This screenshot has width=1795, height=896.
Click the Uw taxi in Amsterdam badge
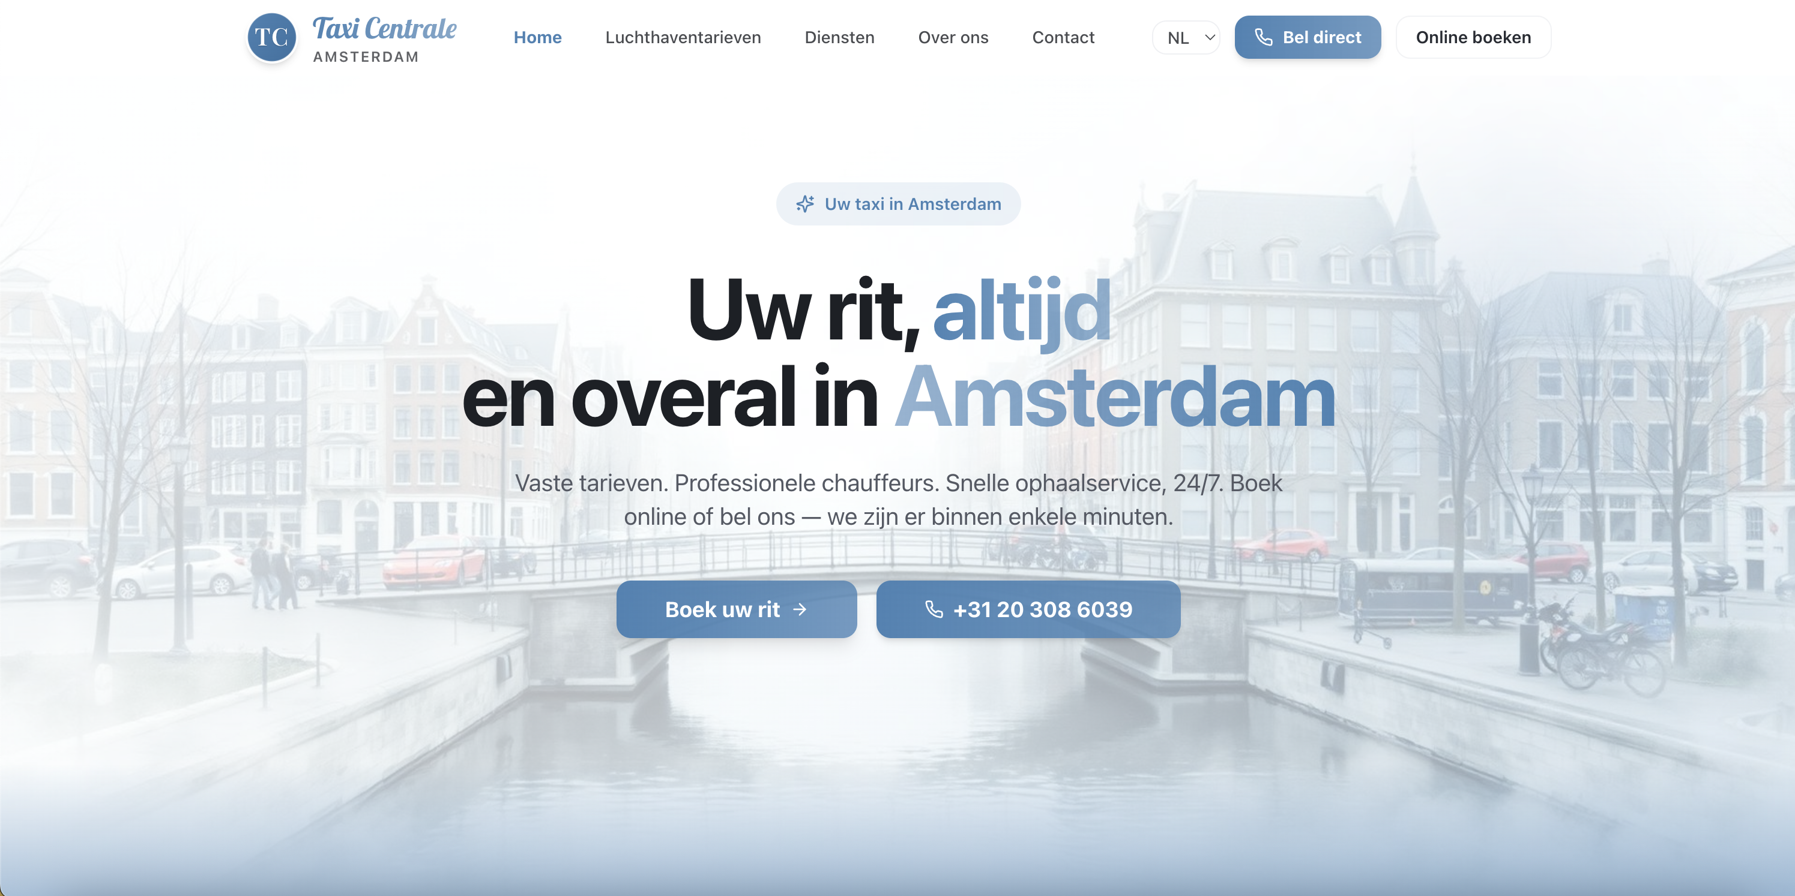click(912, 204)
